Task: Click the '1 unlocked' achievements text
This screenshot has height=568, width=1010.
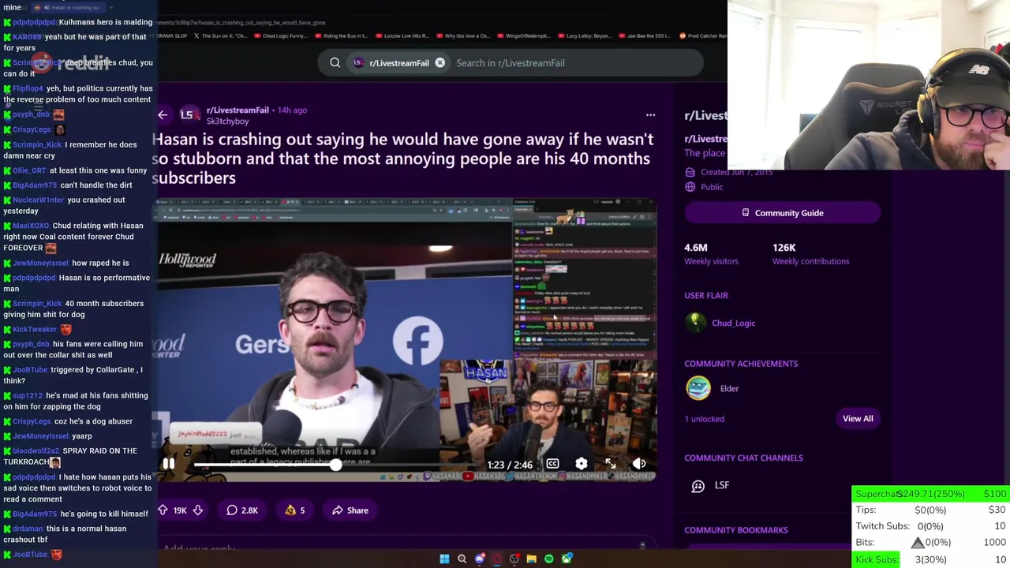Action: 704,419
